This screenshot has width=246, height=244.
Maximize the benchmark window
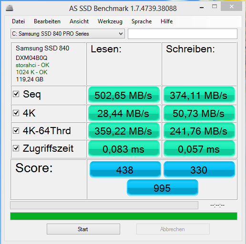(x=215, y=6)
